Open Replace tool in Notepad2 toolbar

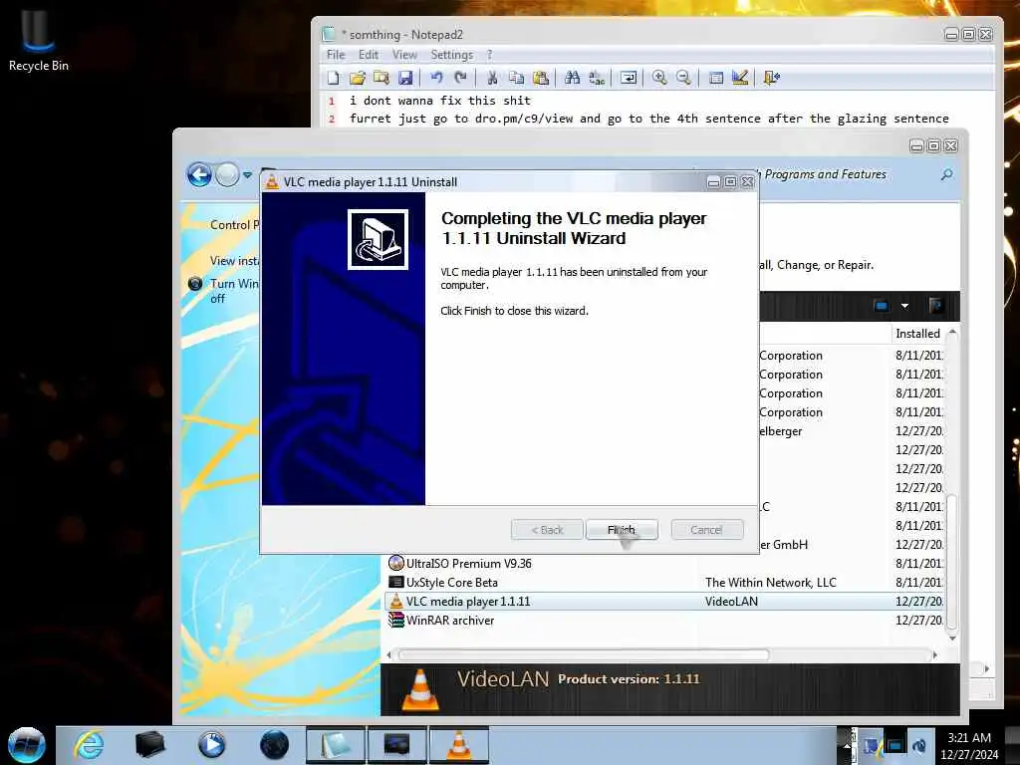tap(597, 78)
